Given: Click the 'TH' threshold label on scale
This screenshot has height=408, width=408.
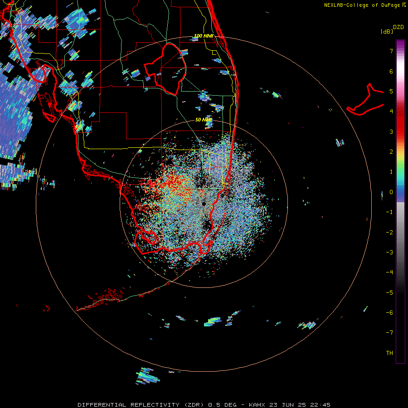Looking at the screenshot, I should (x=389, y=353).
